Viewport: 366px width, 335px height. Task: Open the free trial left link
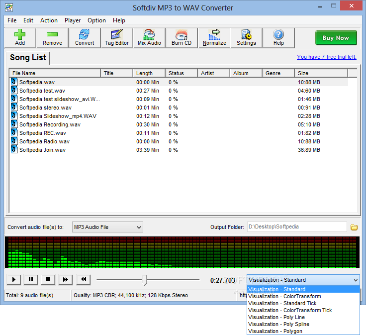click(327, 57)
